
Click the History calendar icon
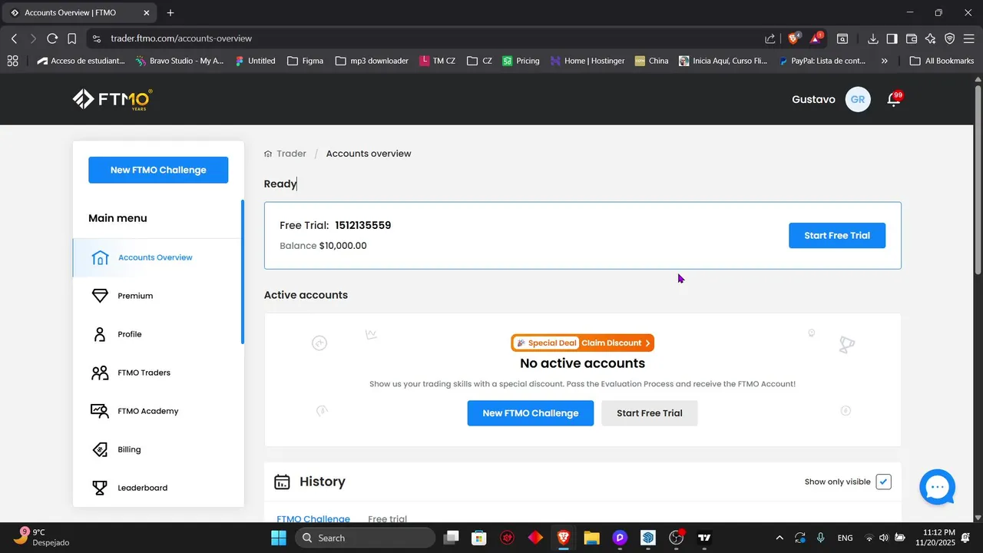283,482
